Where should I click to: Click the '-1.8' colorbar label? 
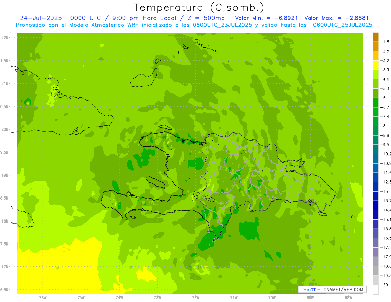[x=385, y=42]
